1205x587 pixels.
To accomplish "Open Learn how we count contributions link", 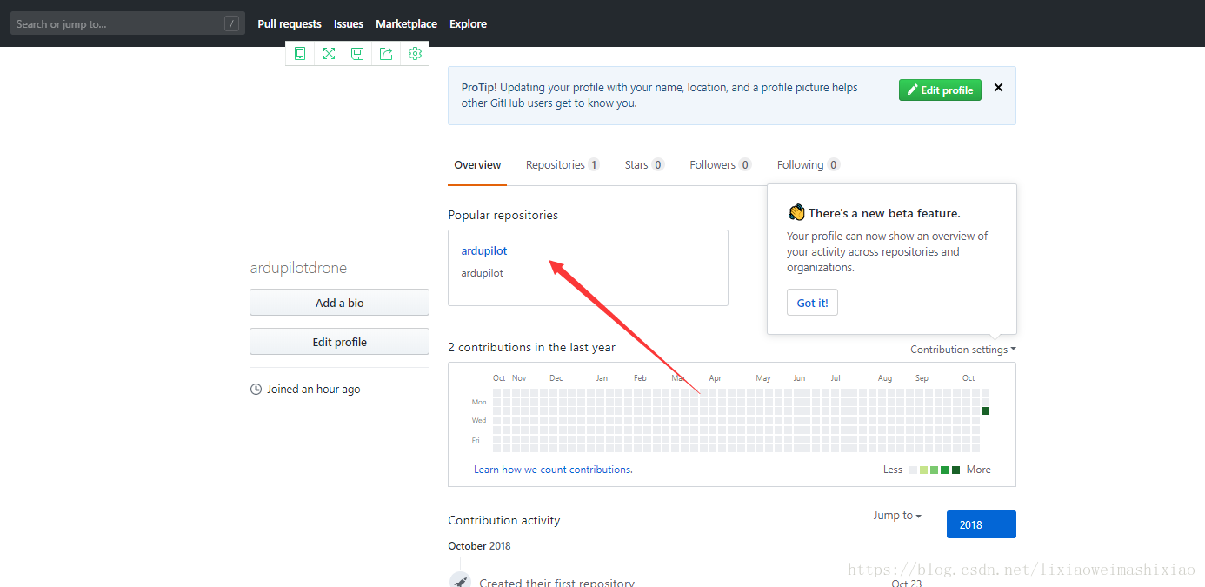I will coord(553,470).
